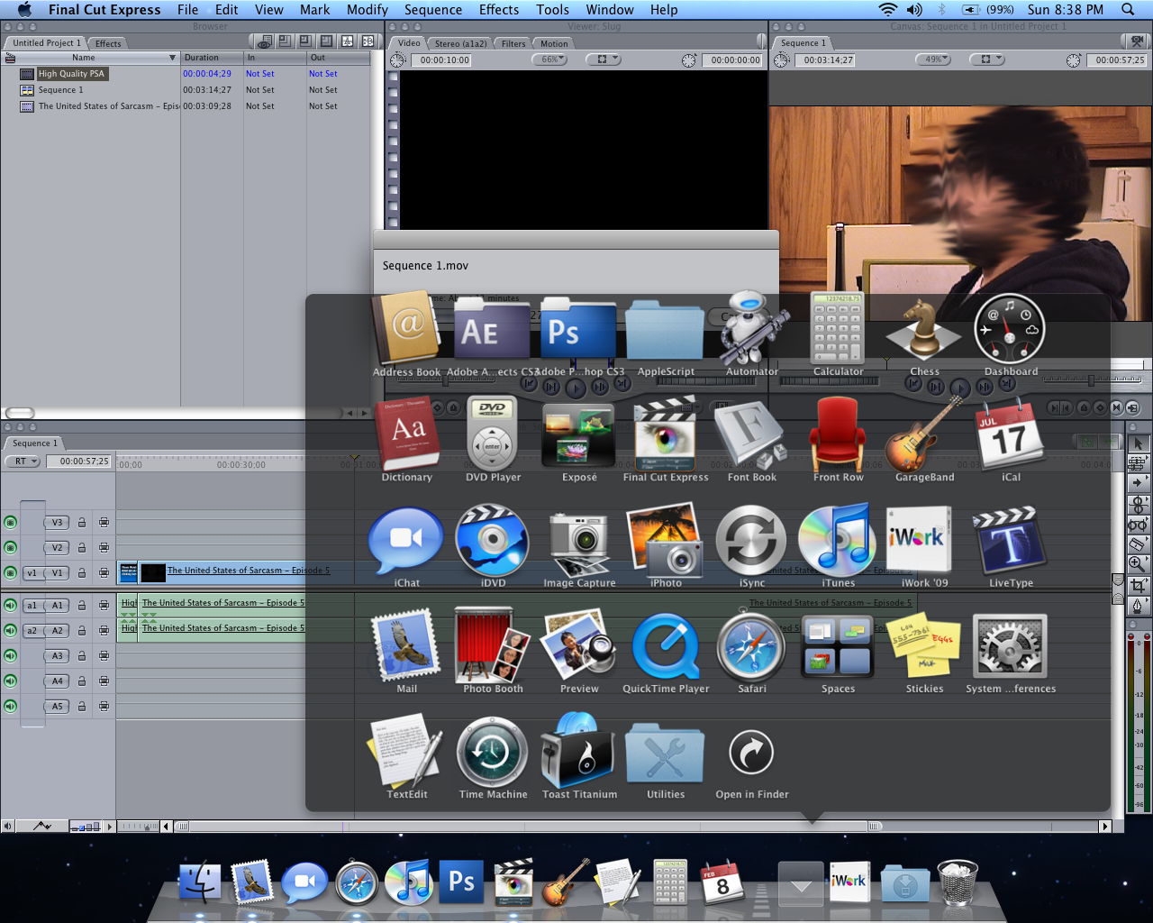This screenshot has width=1153, height=923.
Task: Open Time Machine icon in stack
Action: pyautogui.click(x=493, y=752)
